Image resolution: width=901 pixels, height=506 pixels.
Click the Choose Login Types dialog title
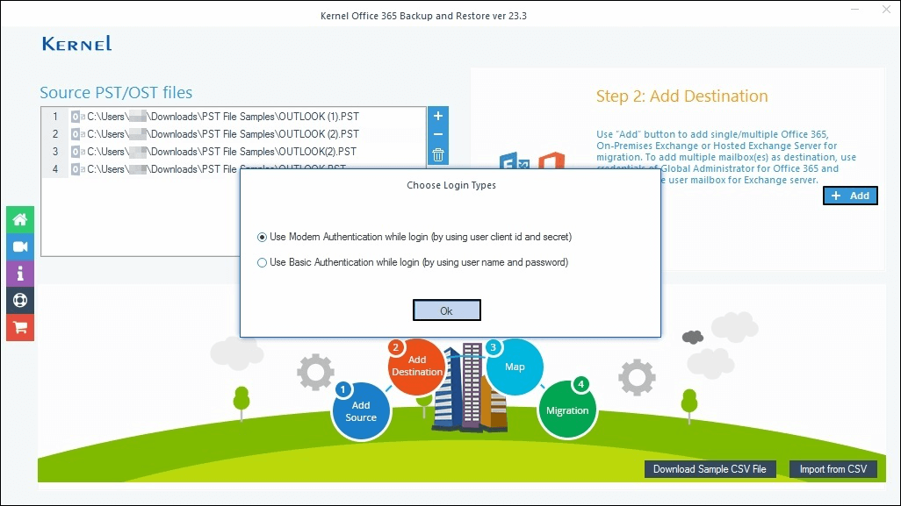(x=451, y=185)
